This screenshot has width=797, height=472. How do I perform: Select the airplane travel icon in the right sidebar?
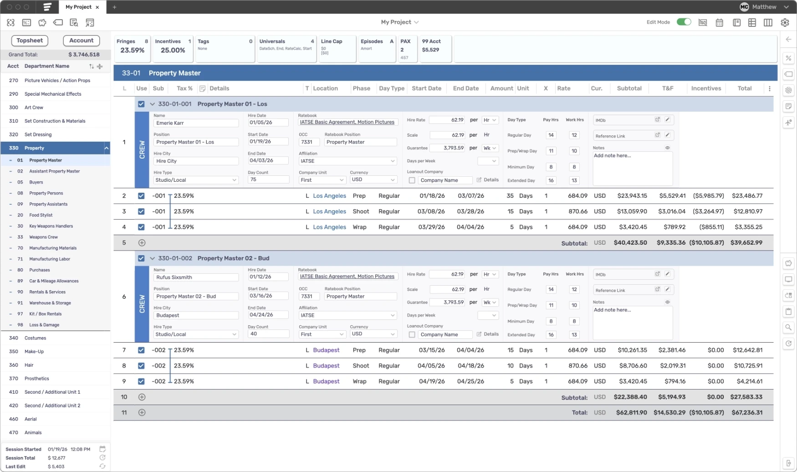789,122
